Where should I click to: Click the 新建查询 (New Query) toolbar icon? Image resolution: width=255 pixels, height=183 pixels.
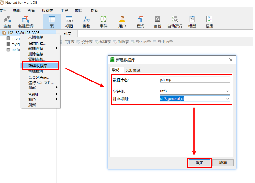[x=26, y=22]
